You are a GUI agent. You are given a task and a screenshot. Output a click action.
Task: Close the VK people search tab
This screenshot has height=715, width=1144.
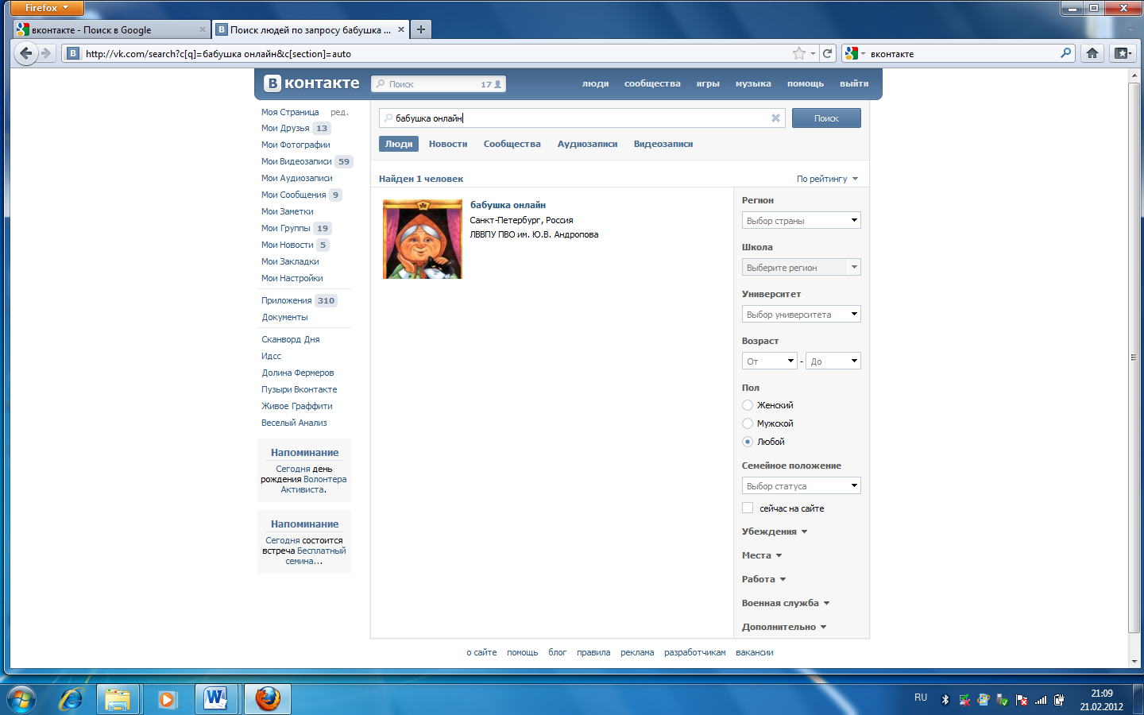point(401,29)
